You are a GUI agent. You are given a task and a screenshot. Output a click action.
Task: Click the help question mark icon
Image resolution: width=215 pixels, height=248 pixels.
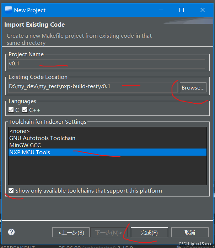coord(11,232)
